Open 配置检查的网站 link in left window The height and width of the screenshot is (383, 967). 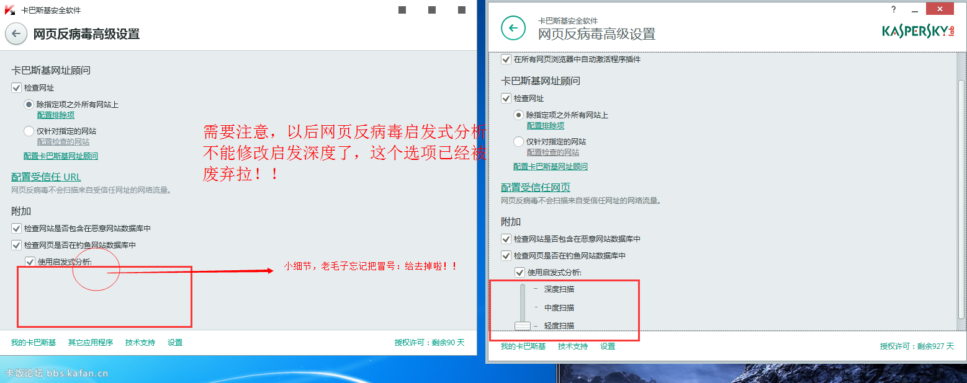tap(63, 142)
